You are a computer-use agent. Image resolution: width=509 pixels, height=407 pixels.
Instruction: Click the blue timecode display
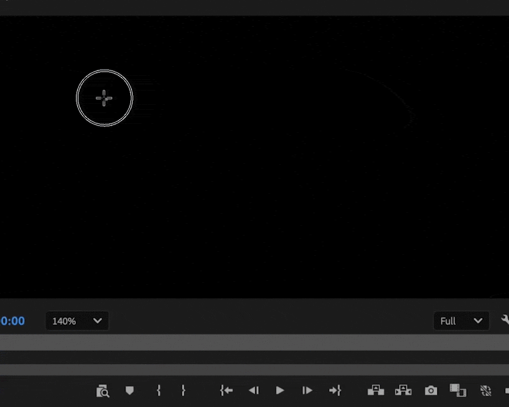(12, 321)
